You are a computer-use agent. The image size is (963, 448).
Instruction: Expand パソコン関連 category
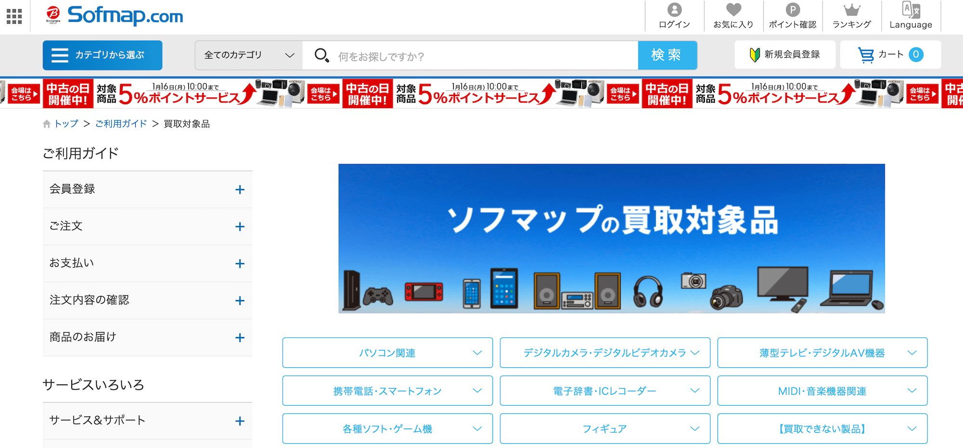click(x=388, y=353)
